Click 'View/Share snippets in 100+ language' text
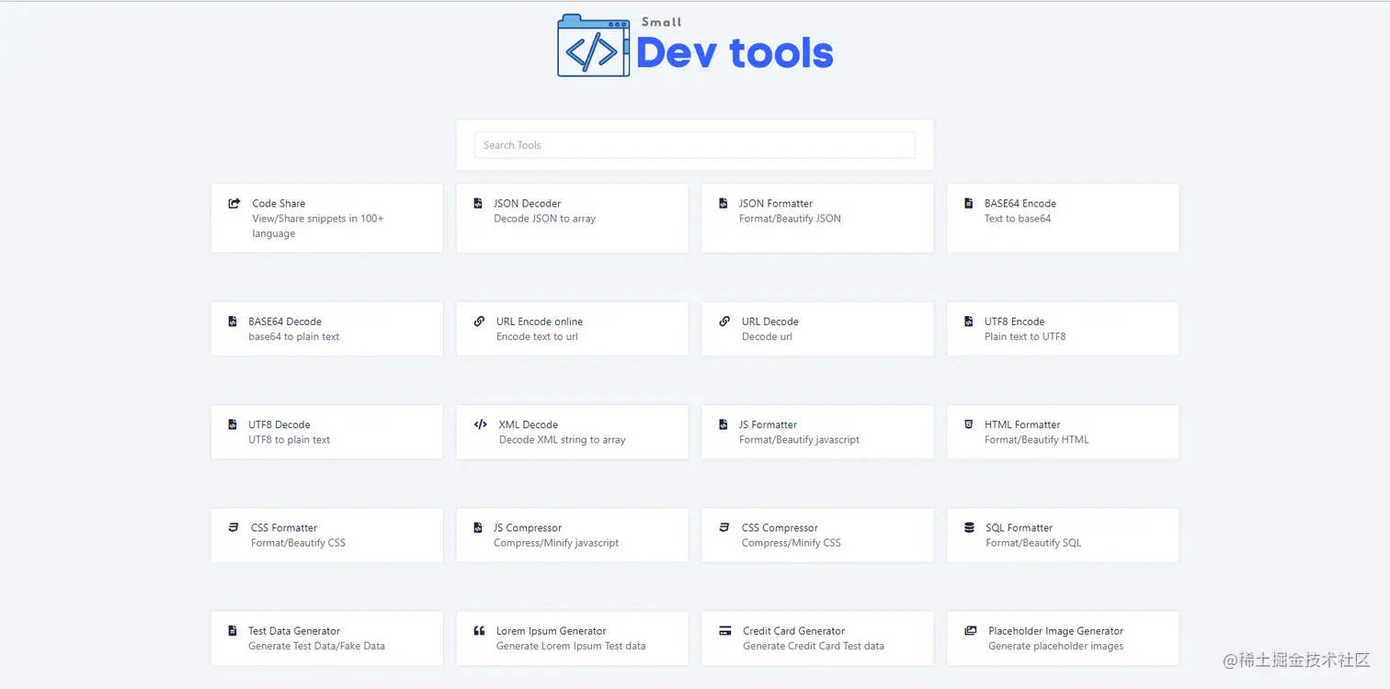1390x689 pixels. pos(318,226)
